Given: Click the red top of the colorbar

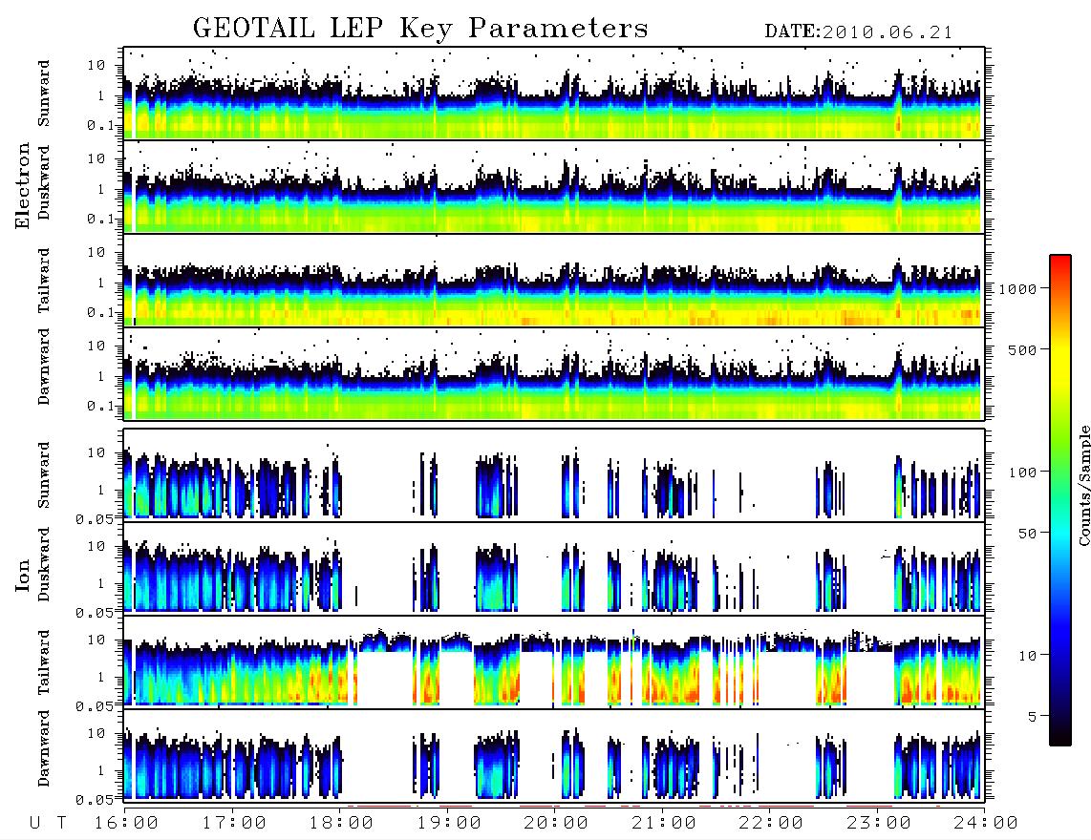Looking at the screenshot, I should [1060, 264].
